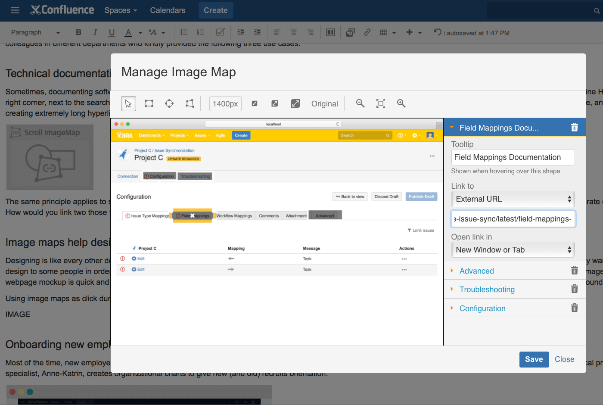Screen dimensions: 603x405
Task: Select the highlighted Field Mappings shape
Action: 193,215
